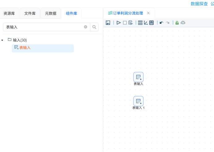Click the 输入(30) folder label
The width and height of the screenshot is (214, 152).
pos(20,40)
